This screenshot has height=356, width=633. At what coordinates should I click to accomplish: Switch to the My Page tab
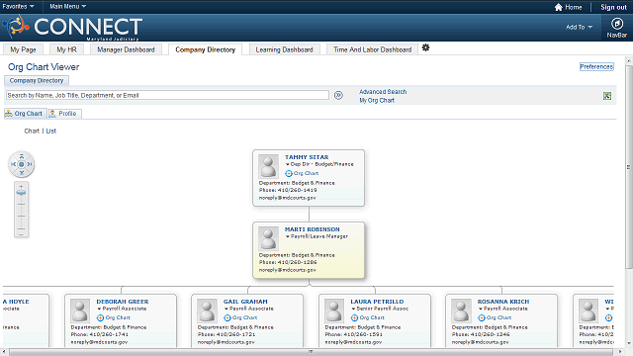23,49
